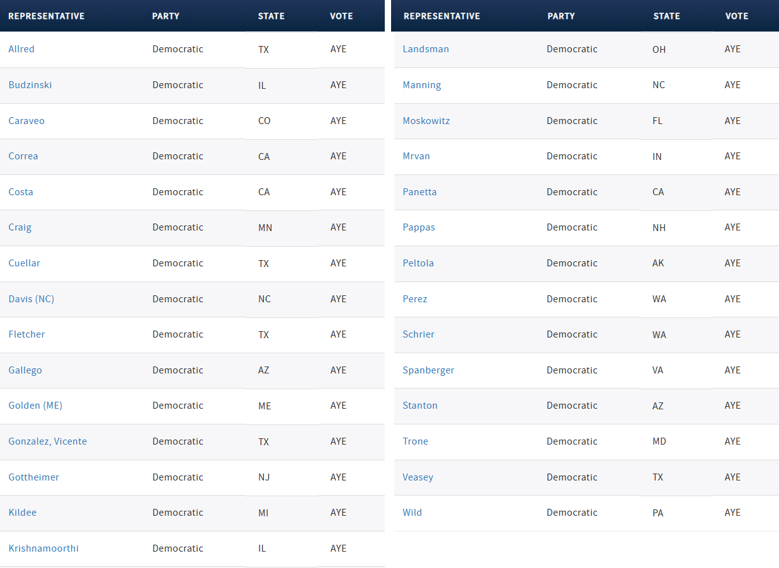
Task: Open the Stanton representative link
Action: click(x=420, y=406)
